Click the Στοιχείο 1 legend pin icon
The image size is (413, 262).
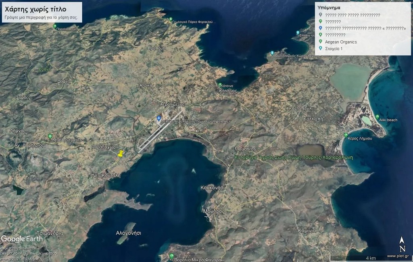320,48
